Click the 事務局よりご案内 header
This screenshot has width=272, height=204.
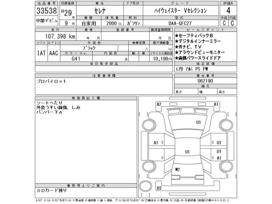coord(86,186)
